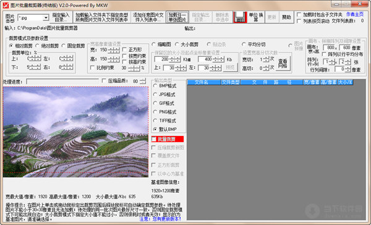This screenshot has height=225, width=371.
Task: Click the 注意: 您有更新版本! link
Action: tap(160, 219)
